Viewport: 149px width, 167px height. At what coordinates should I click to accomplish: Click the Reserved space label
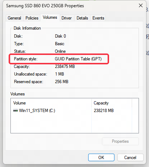(28, 82)
